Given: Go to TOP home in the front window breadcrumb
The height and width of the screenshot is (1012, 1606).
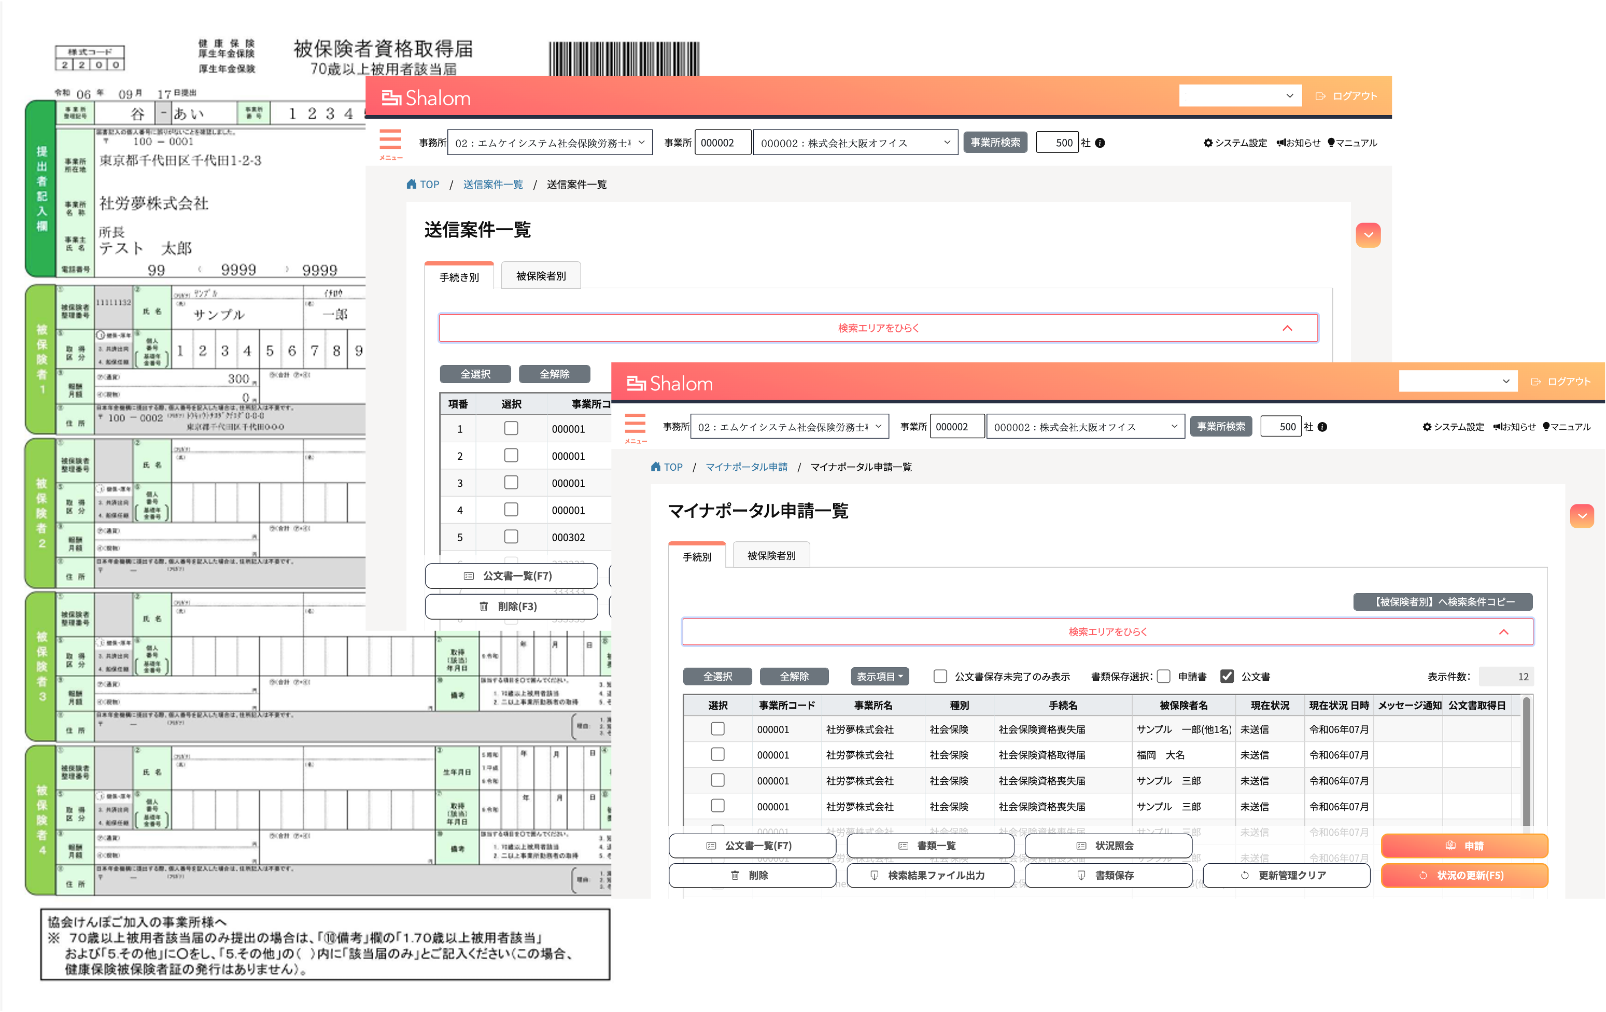Looking at the screenshot, I should tap(666, 467).
